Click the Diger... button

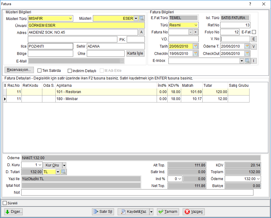click(14, 212)
